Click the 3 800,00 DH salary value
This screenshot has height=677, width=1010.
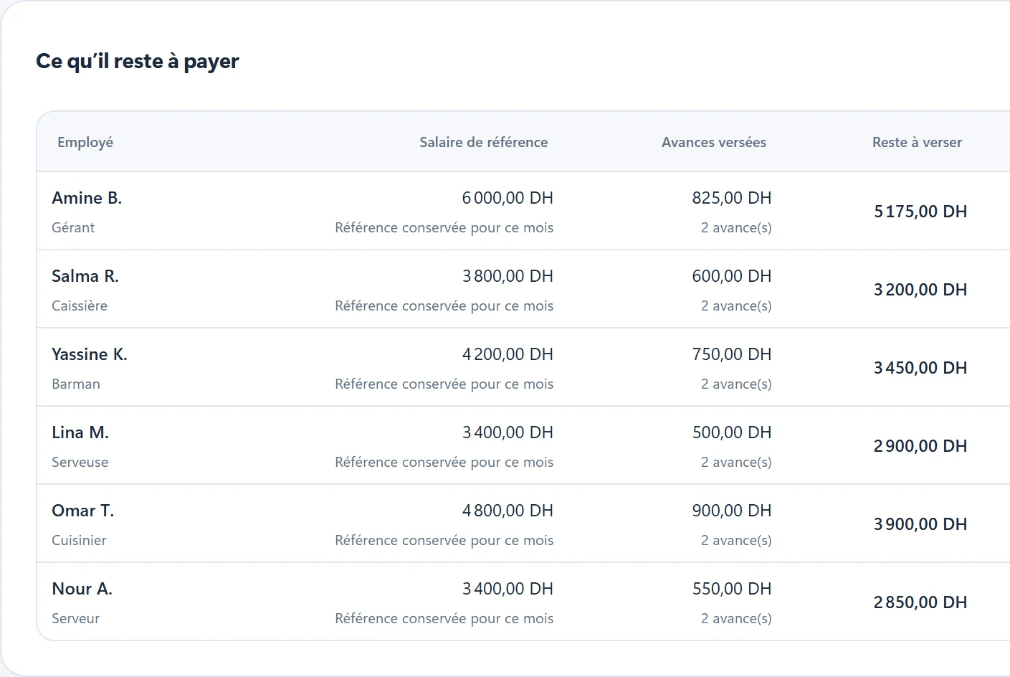pos(508,276)
